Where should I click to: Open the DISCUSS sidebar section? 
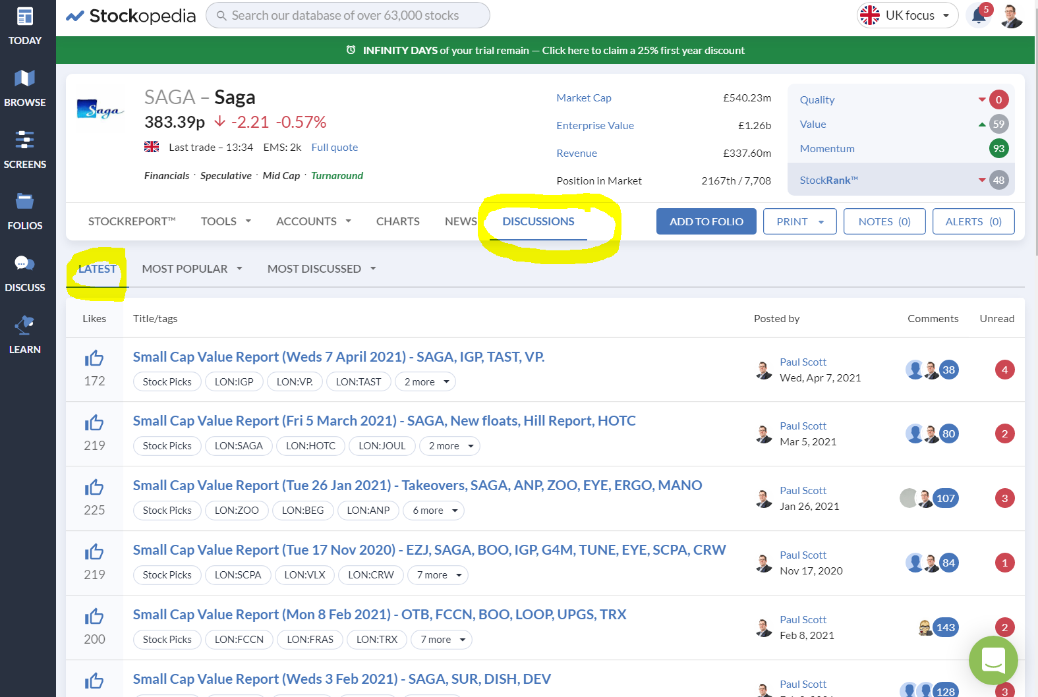click(25, 273)
